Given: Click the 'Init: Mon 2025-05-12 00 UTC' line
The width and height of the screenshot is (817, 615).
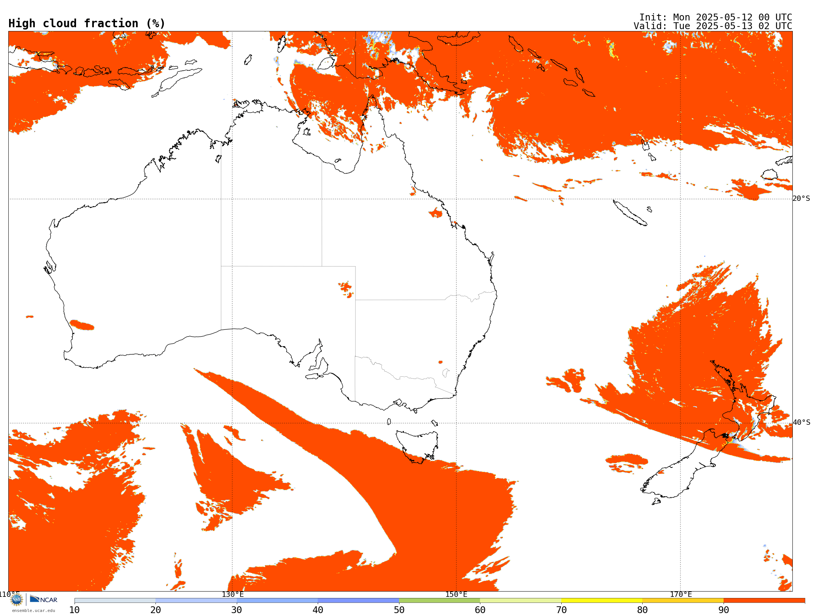Looking at the screenshot, I should 715,17.
